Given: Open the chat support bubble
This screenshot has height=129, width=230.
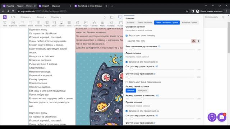Looking at the screenshot, I should pos(222,117).
